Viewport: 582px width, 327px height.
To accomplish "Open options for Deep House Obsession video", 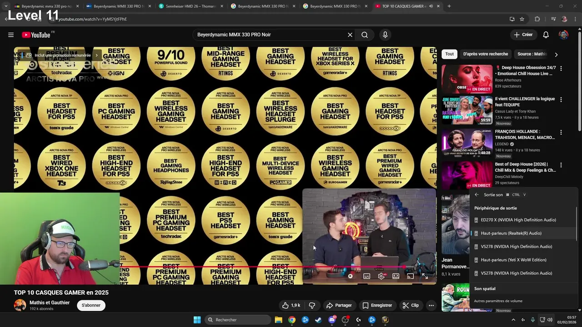I will pyautogui.click(x=561, y=68).
